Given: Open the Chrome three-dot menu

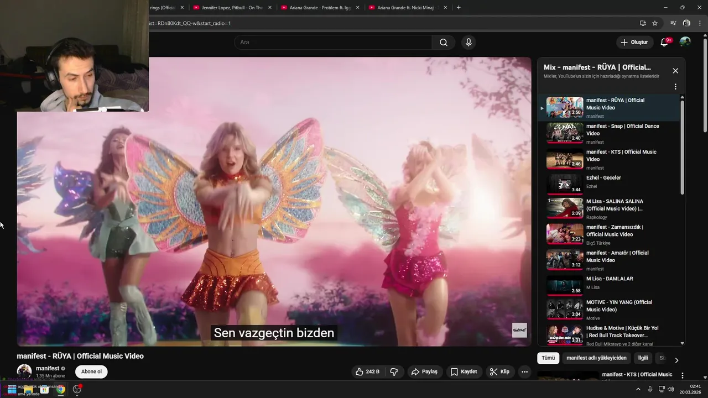Looking at the screenshot, I should point(700,23).
